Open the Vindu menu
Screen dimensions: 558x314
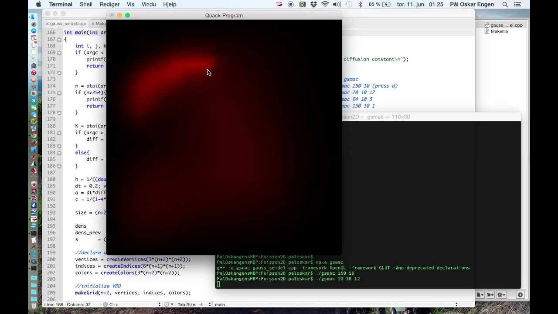(x=149, y=4)
